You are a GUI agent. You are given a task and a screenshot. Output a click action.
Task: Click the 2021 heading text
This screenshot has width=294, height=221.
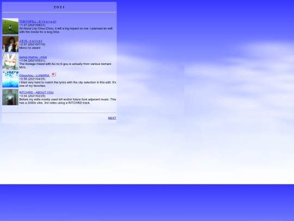point(59,7)
